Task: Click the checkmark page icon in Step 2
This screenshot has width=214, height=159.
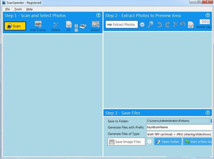Action: (191, 25)
